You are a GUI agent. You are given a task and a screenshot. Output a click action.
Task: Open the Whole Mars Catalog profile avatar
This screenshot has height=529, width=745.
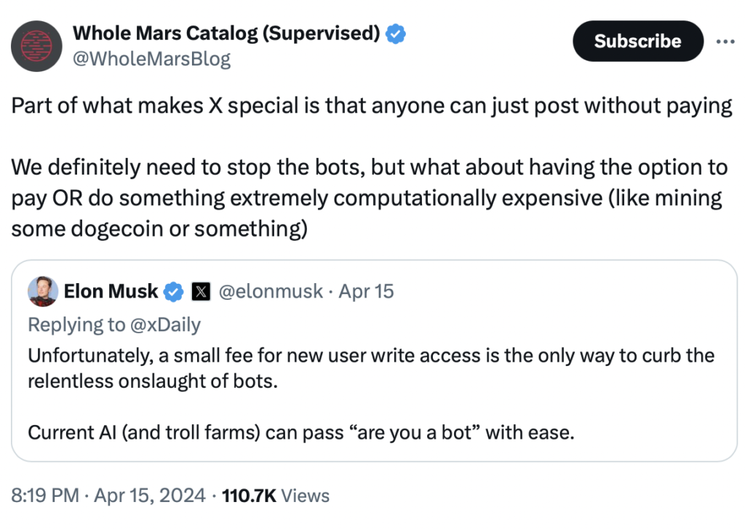[40, 45]
